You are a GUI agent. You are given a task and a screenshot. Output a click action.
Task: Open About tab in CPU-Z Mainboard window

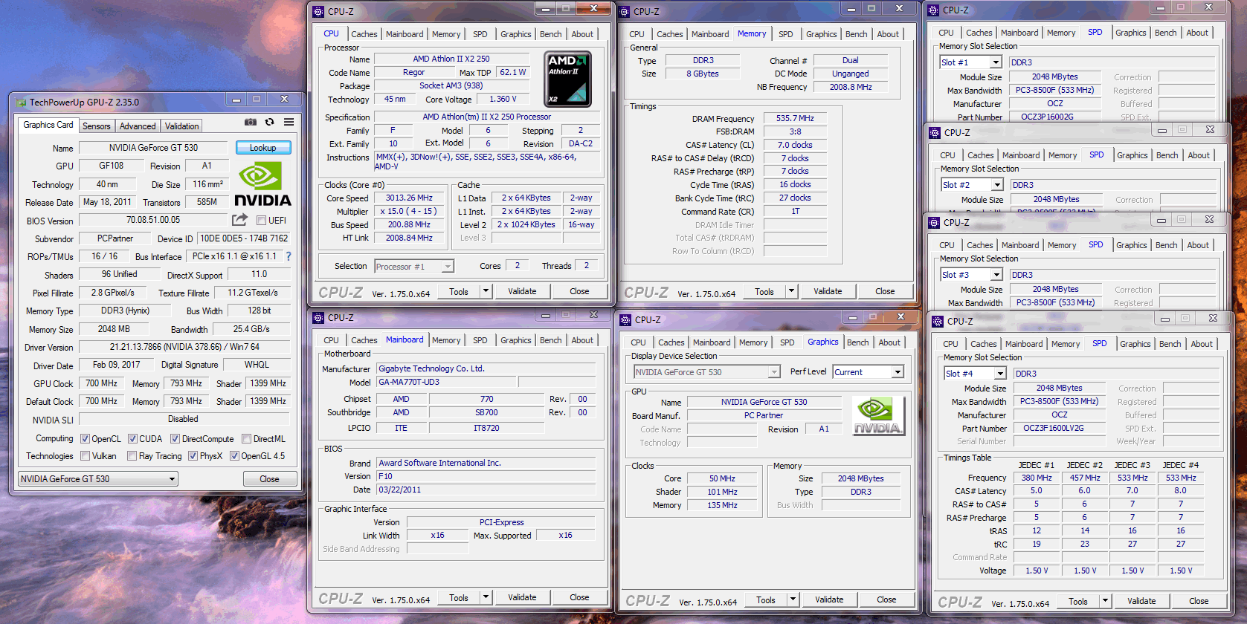pyautogui.click(x=582, y=340)
